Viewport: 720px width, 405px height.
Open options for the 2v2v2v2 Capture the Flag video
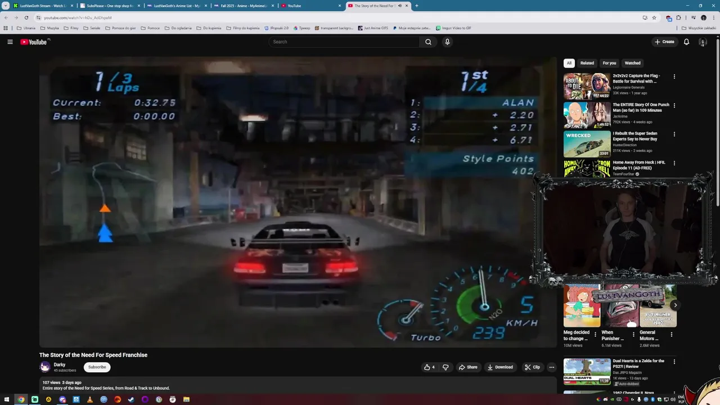(x=674, y=76)
